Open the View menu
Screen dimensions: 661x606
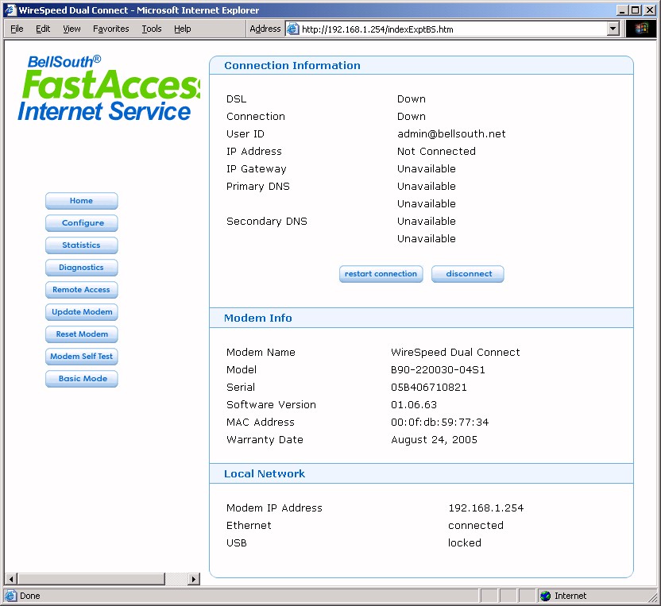tap(72, 29)
